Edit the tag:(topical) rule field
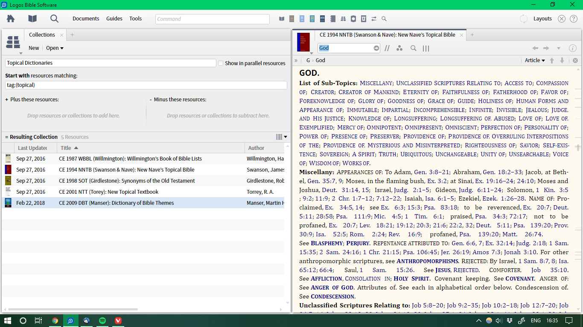This screenshot has height=327, width=583. click(x=146, y=85)
